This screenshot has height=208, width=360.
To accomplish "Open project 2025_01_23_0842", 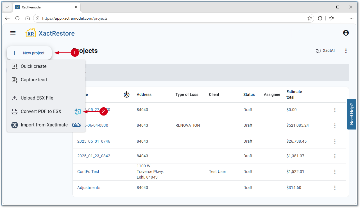I will pyautogui.click(x=94, y=156).
